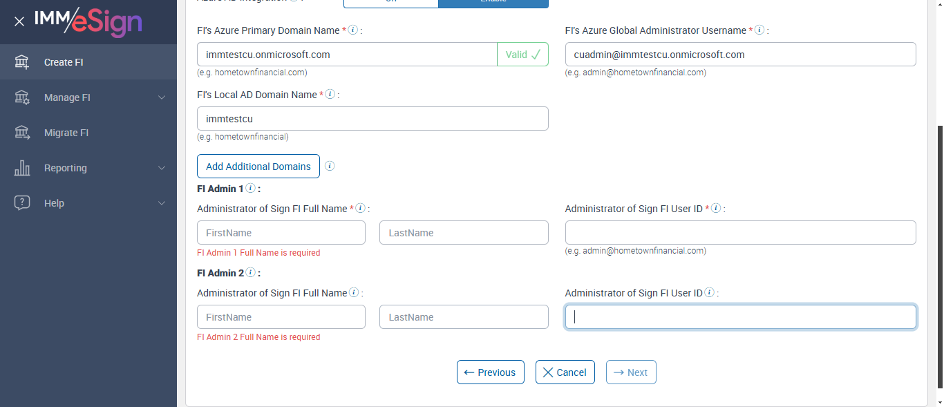Open the Migrate FI menu item
Image resolution: width=944 pixels, height=407 pixels.
tap(66, 133)
